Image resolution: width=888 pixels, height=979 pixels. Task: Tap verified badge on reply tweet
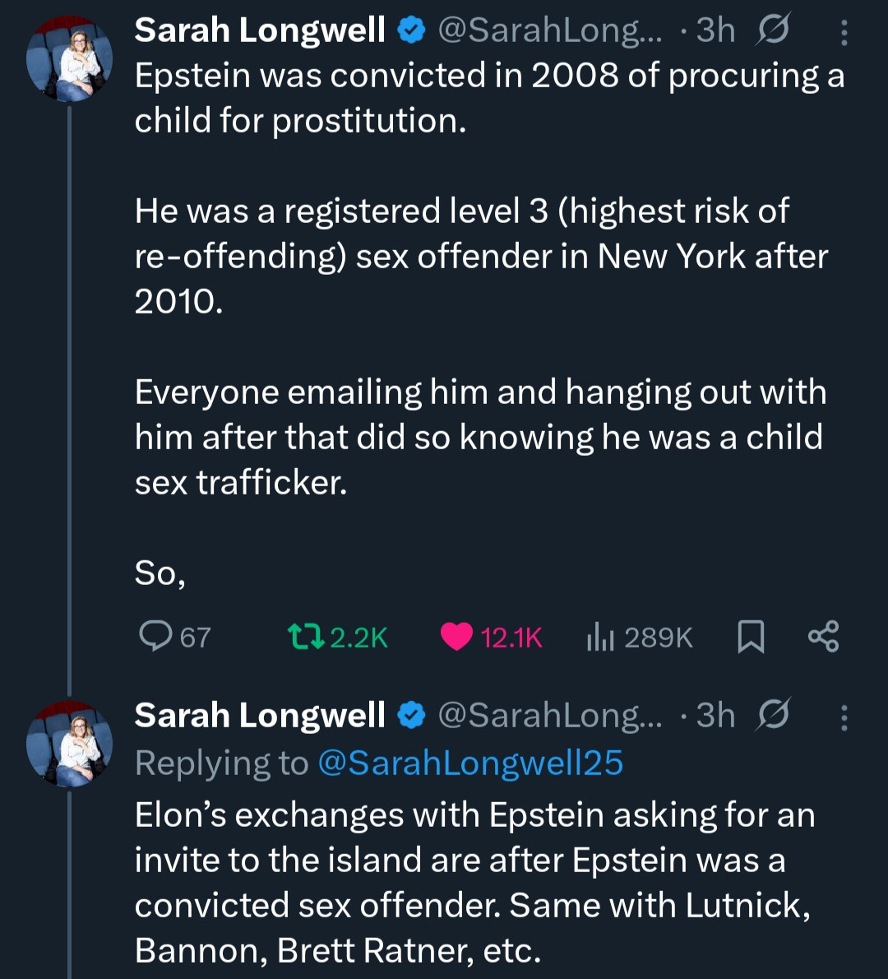click(x=411, y=715)
